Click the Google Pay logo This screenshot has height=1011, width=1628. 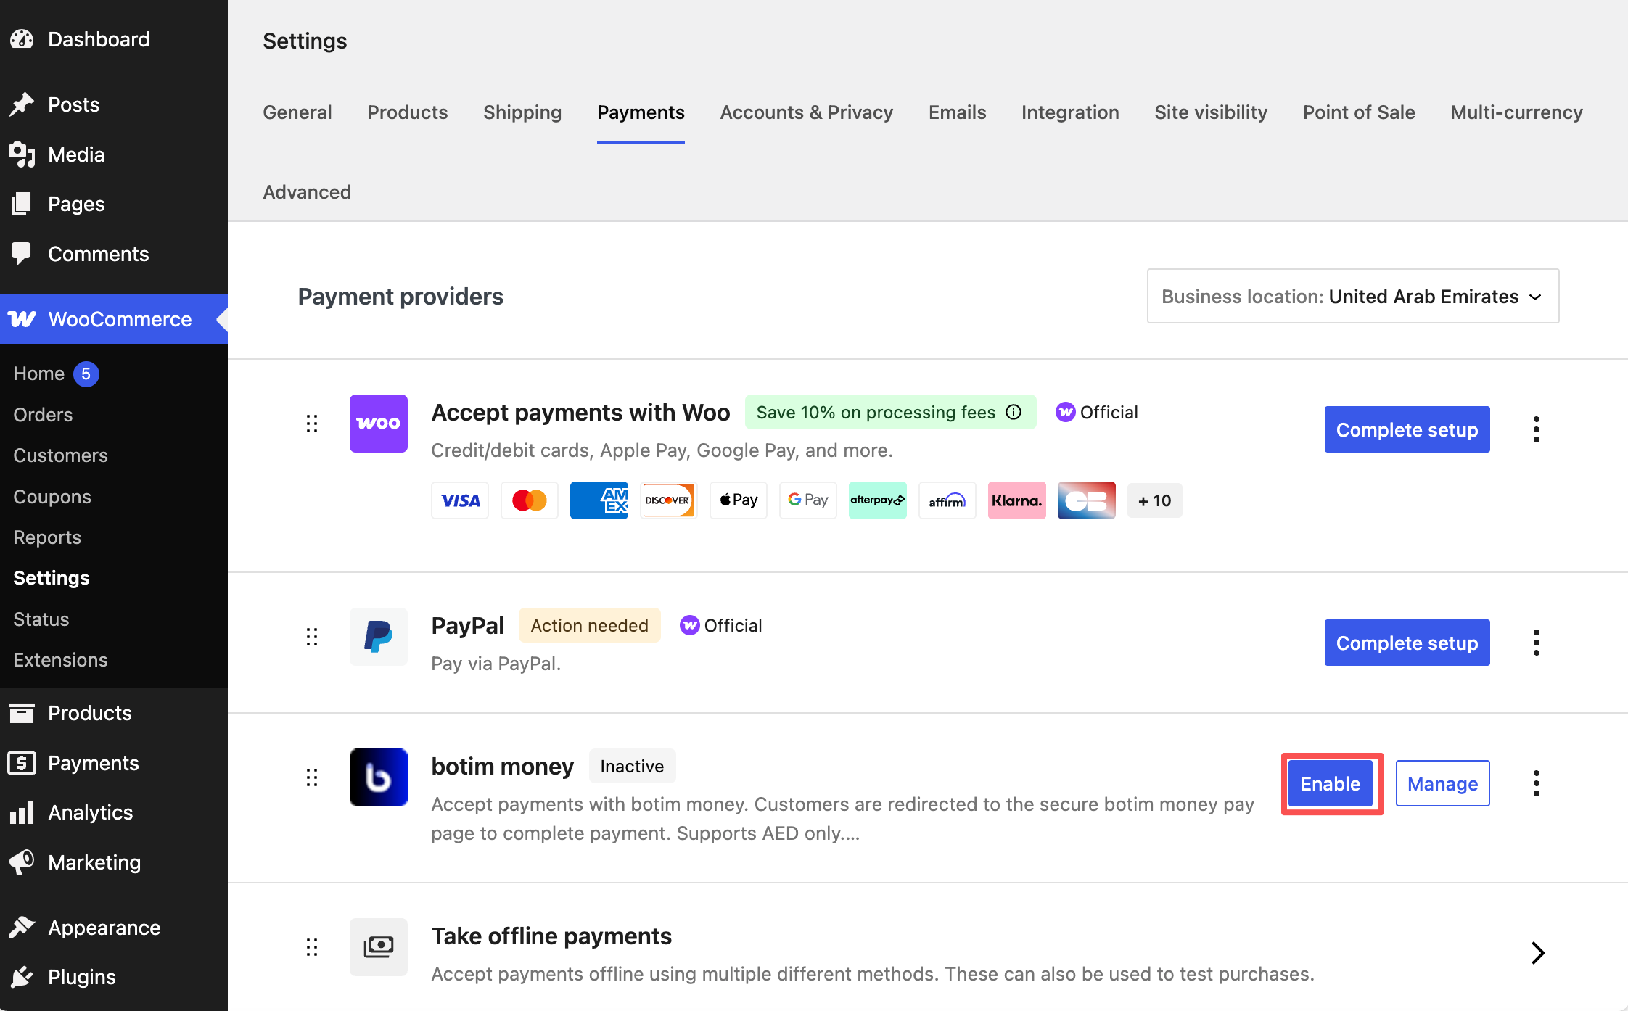808,500
